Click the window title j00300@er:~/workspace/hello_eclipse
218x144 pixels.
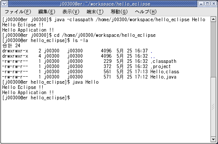point(105,4)
